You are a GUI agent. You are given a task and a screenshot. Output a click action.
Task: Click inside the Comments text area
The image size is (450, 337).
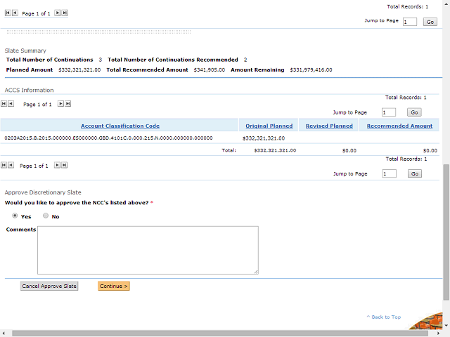tap(148, 250)
